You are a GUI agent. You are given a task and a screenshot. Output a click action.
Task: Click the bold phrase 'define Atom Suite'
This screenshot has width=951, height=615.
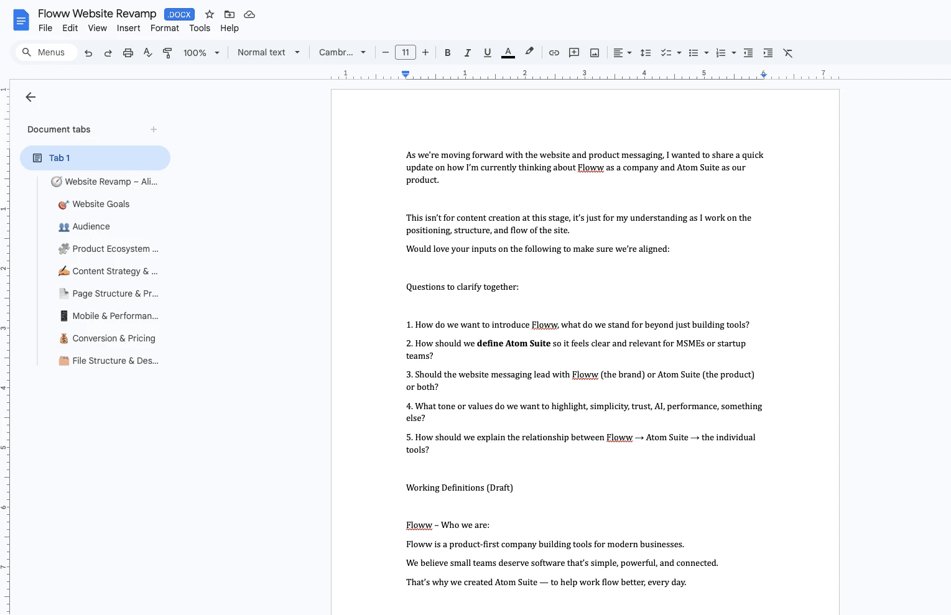(514, 343)
